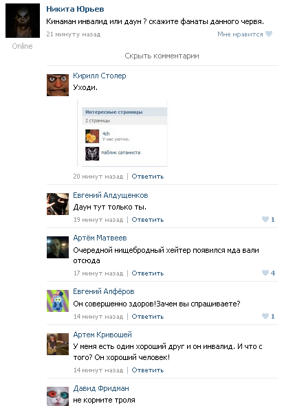This screenshot has width=284, height=406.
Task: Open Артем Кривошей's guitar avatar
Action: point(58,344)
